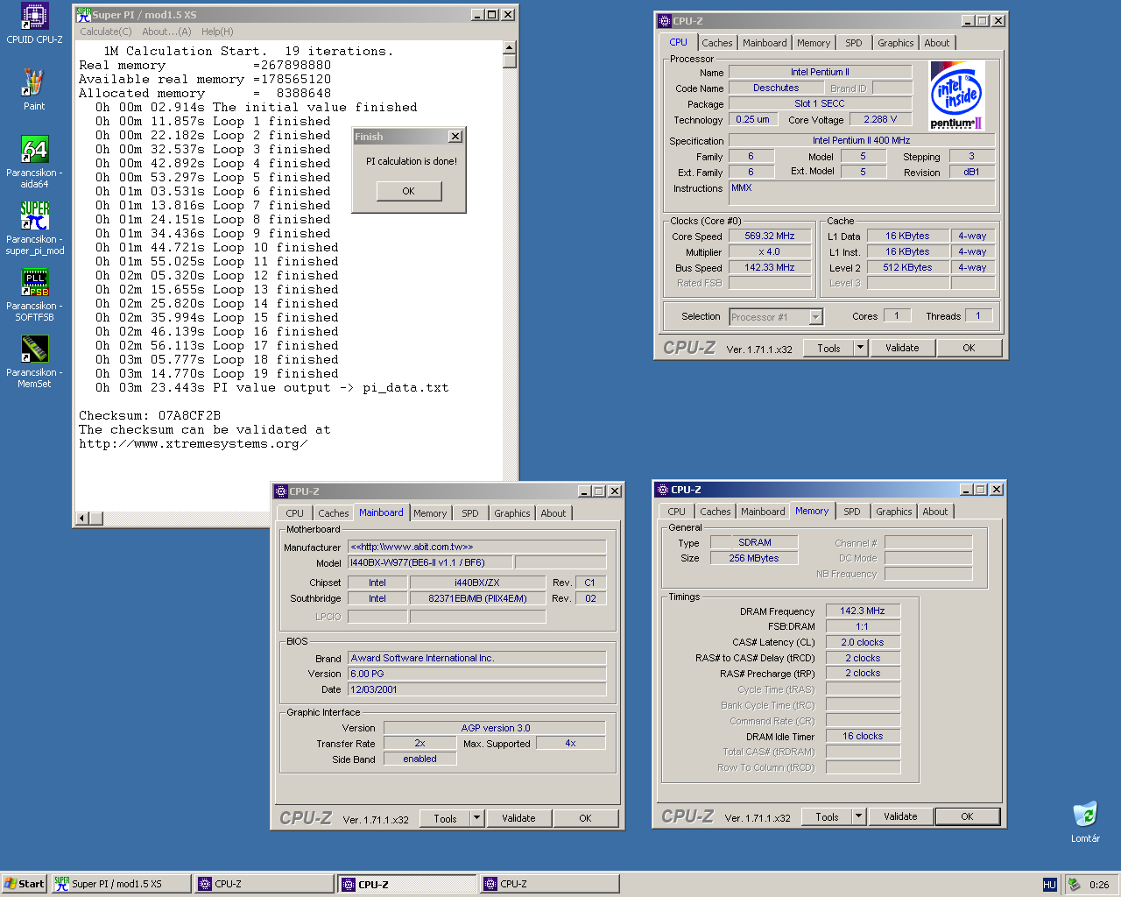Click the system tray icon beside the clock
The image size is (1121, 897).
click(x=1074, y=885)
